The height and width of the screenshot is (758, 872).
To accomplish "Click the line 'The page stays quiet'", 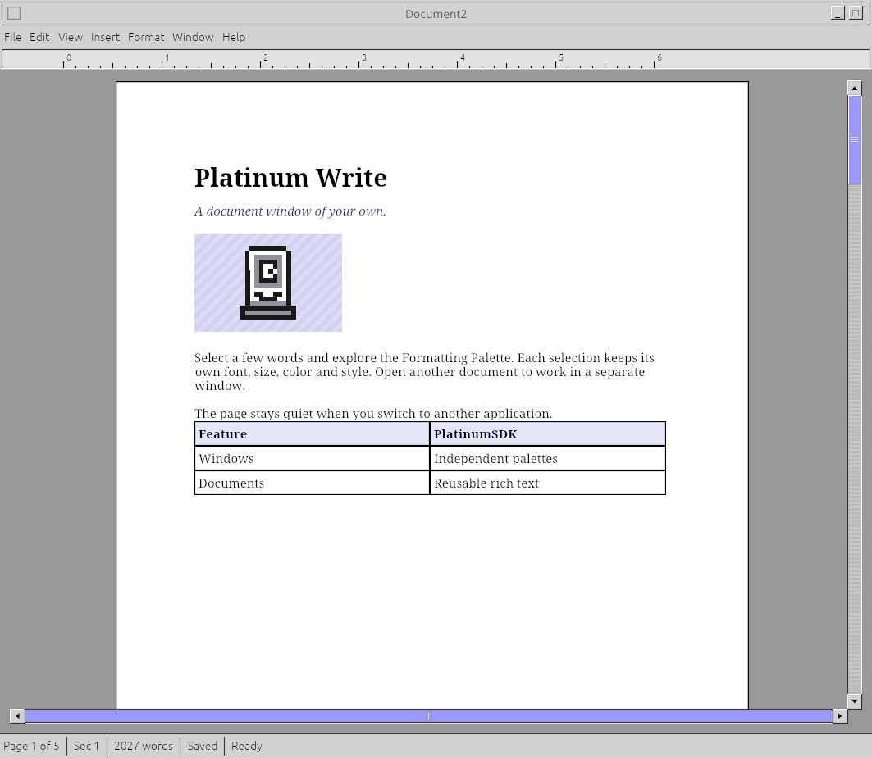I will (x=373, y=414).
